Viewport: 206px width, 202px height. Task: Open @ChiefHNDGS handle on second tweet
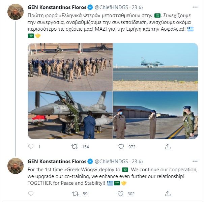click(112, 161)
